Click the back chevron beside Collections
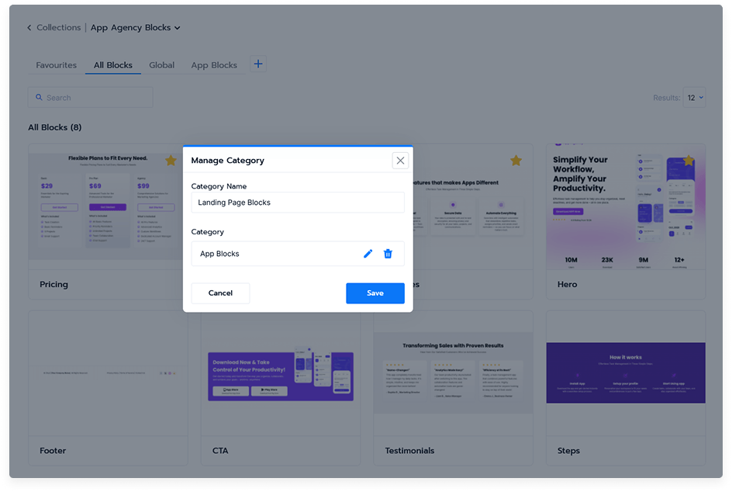 tap(29, 28)
